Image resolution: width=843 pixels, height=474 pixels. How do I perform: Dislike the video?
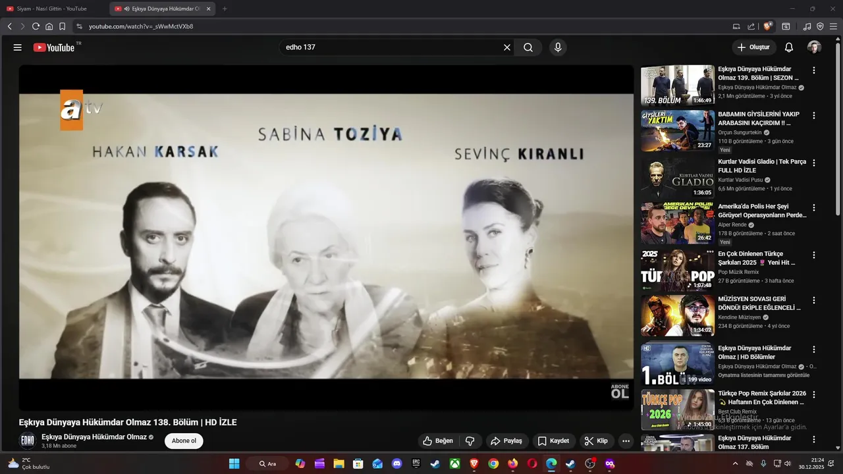(x=470, y=441)
